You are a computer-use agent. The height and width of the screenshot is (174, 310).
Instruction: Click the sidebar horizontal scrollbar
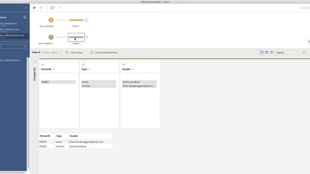[x=12, y=173]
